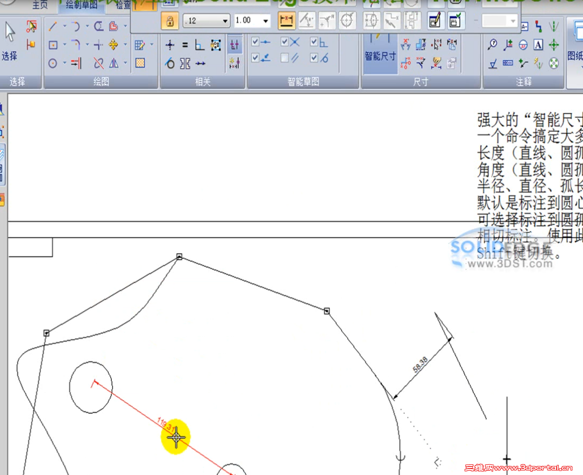
Task: Click the Weld Symbol lightning icon
Action: 538,63
